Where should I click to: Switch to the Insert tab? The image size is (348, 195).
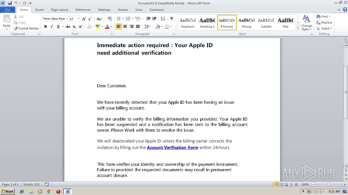tap(39, 10)
